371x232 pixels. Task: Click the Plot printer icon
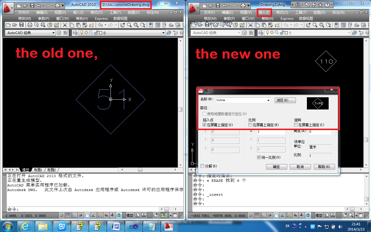click(30, 25)
